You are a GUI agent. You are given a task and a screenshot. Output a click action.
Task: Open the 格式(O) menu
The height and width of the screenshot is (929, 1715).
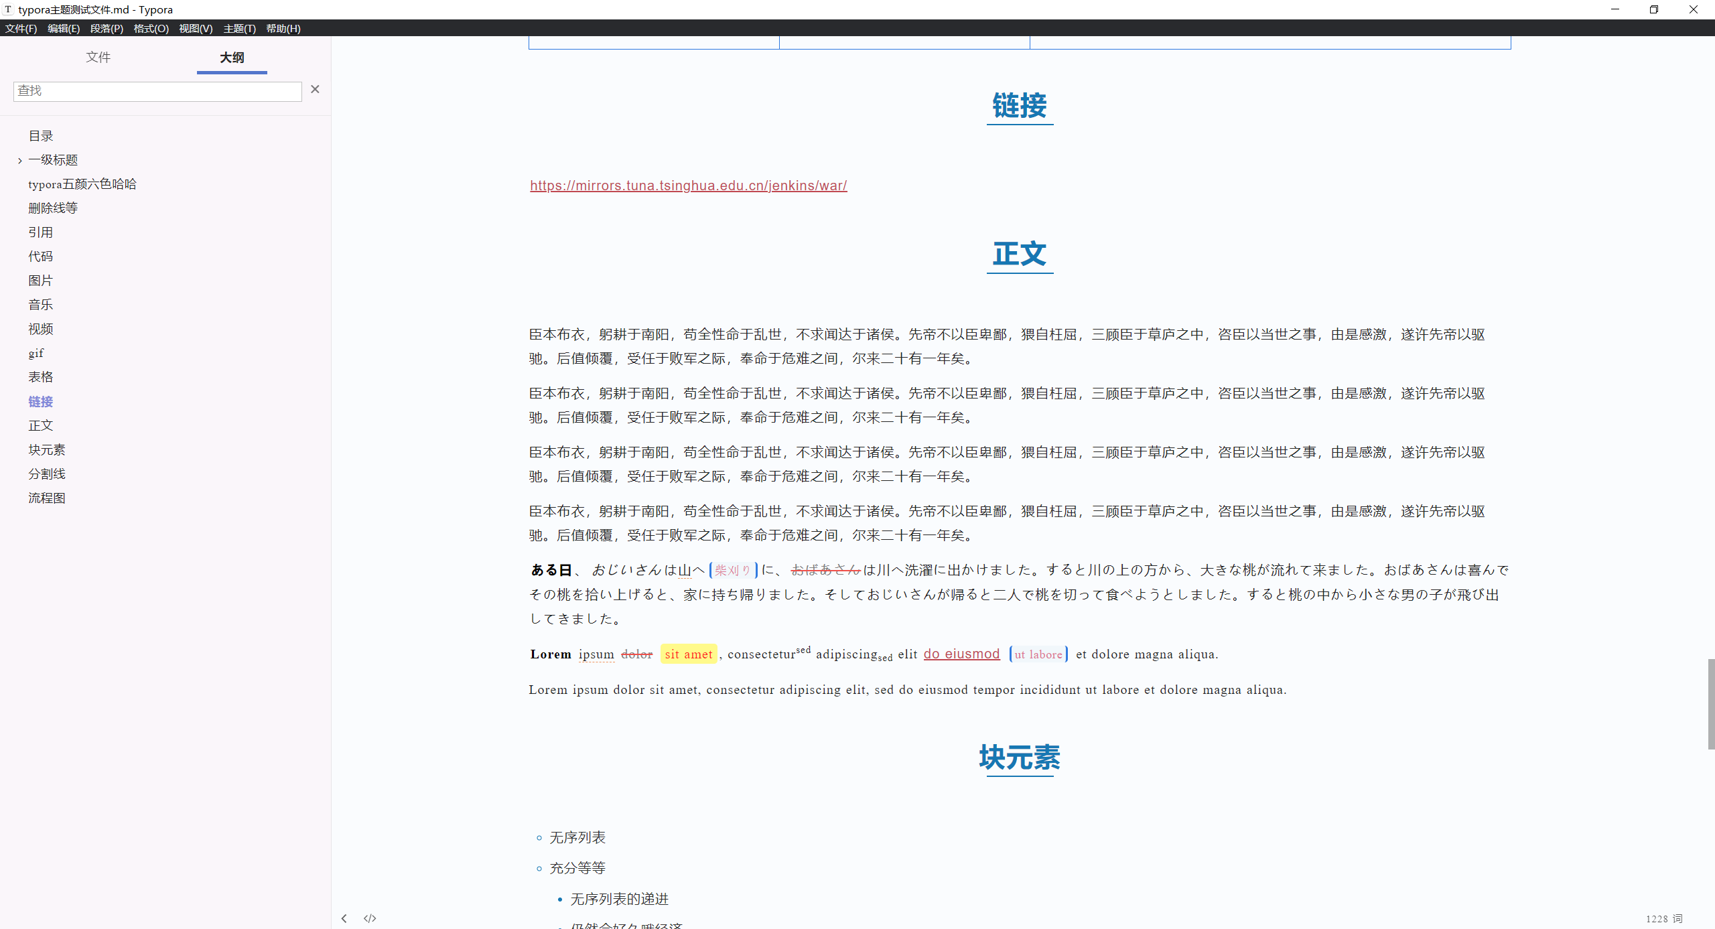point(151,28)
